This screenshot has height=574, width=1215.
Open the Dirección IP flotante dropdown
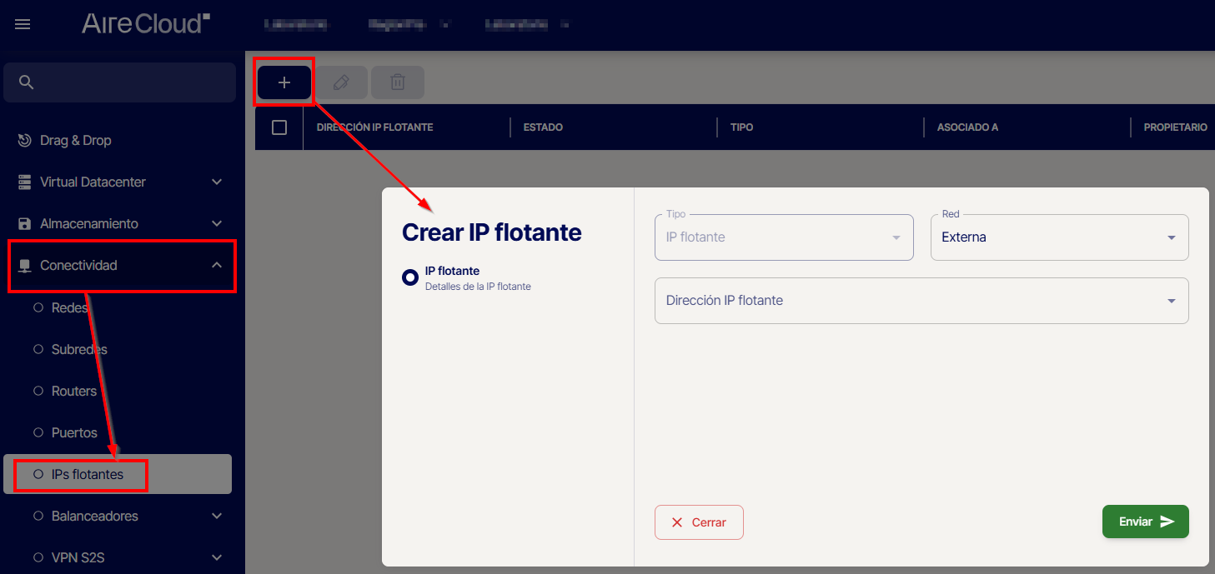(921, 301)
